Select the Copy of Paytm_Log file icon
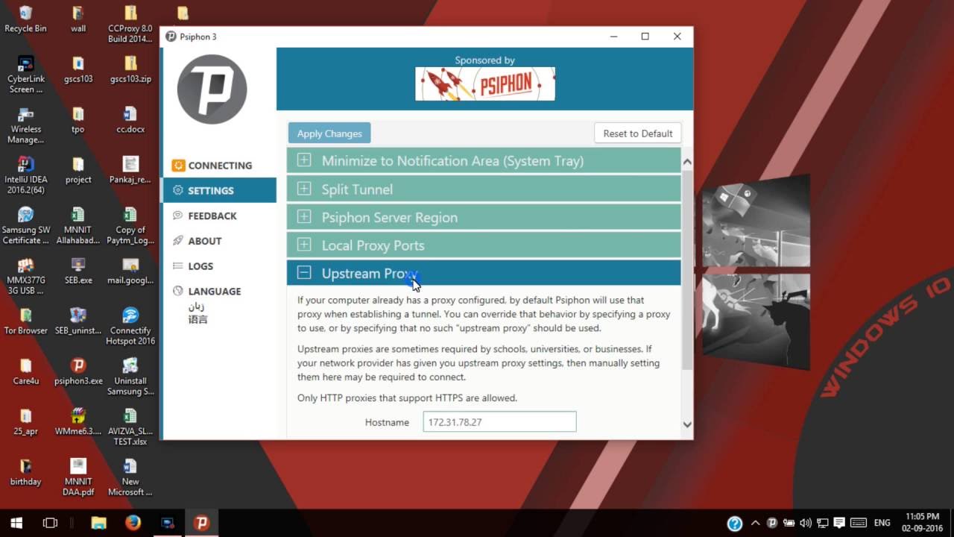The height and width of the screenshot is (537, 954). coord(130,225)
